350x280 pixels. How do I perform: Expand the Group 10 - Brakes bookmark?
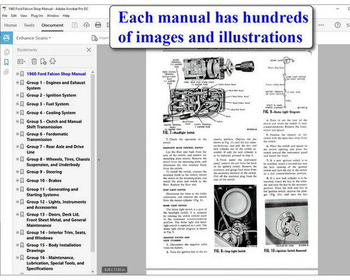(17, 181)
